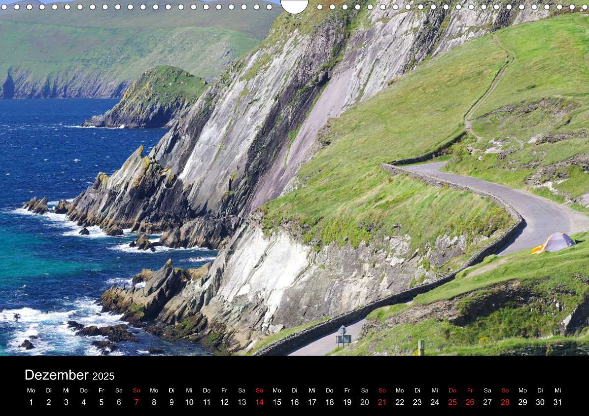Select date 5 in the calendar row

101,402
